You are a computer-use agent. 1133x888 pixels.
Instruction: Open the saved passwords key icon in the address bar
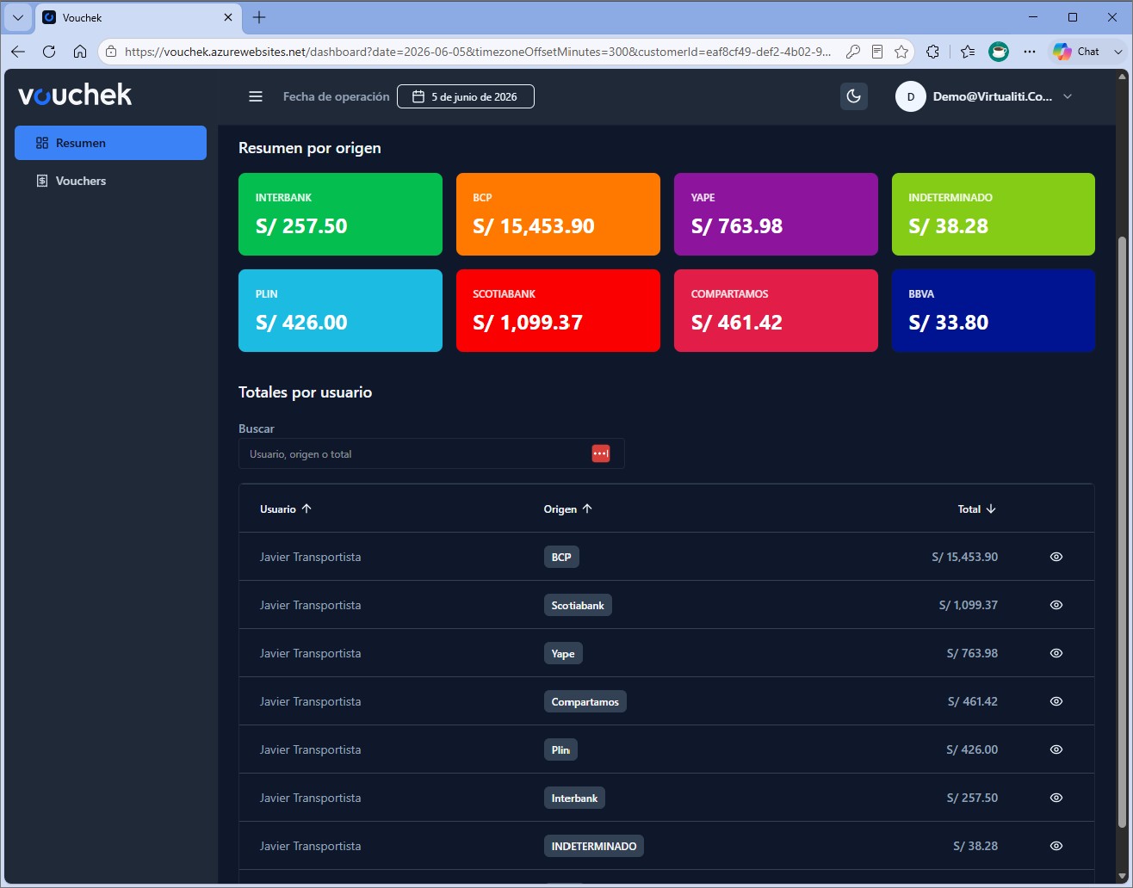(853, 52)
